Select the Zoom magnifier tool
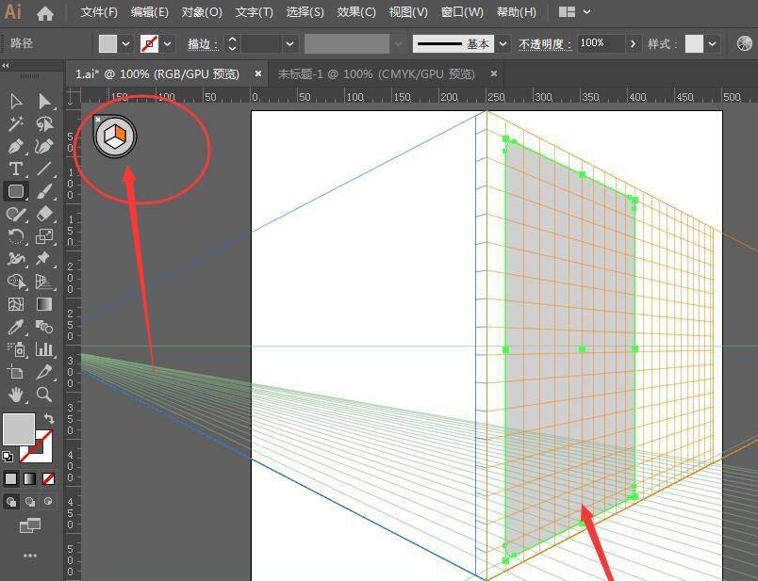 coord(44,395)
